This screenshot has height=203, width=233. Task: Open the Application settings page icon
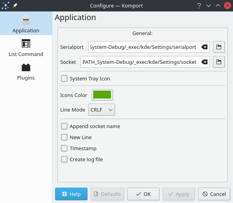[26, 20]
